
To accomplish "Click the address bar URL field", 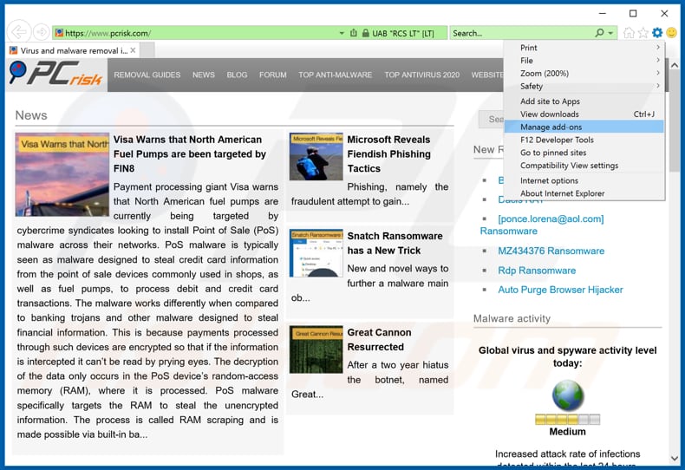I will 199,33.
